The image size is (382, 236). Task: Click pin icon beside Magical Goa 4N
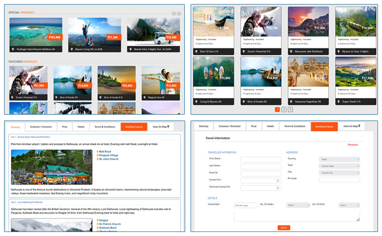[x=144, y=98]
